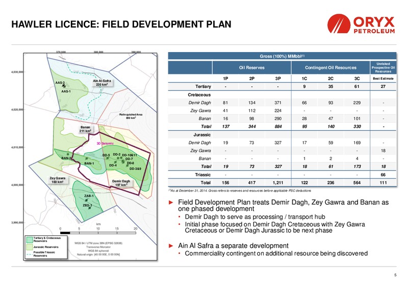
Task: Click the BAN-2 well label
Action: (66, 158)
